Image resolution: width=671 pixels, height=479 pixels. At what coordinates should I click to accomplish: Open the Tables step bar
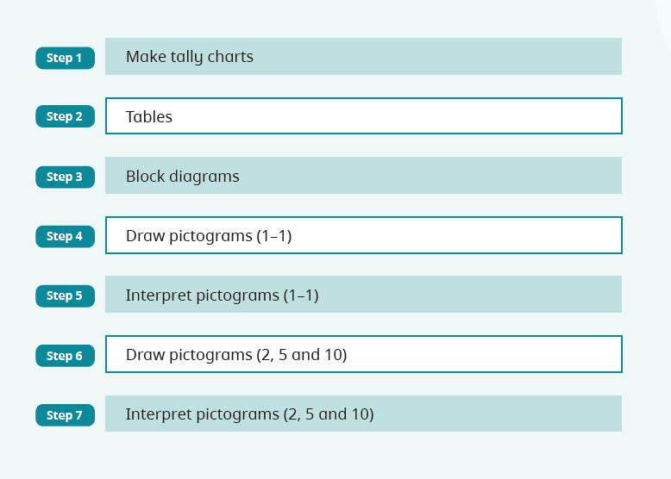click(363, 116)
